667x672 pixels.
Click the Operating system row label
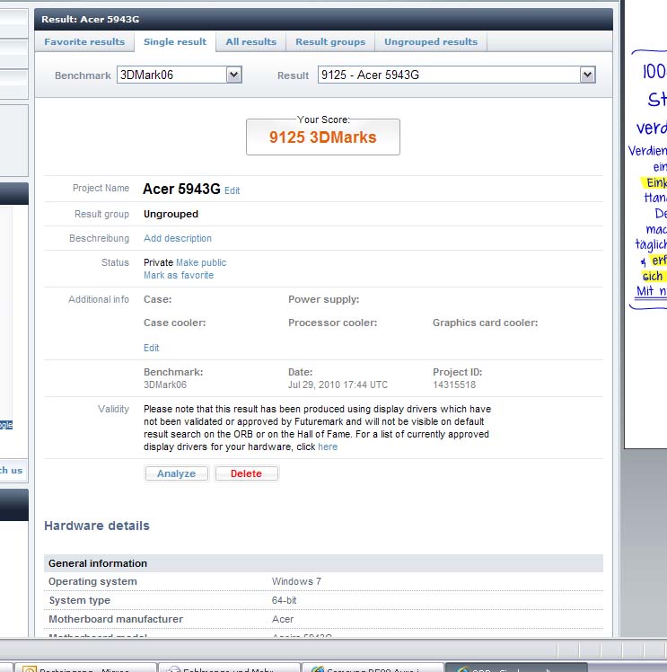click(x=92, y=581)
